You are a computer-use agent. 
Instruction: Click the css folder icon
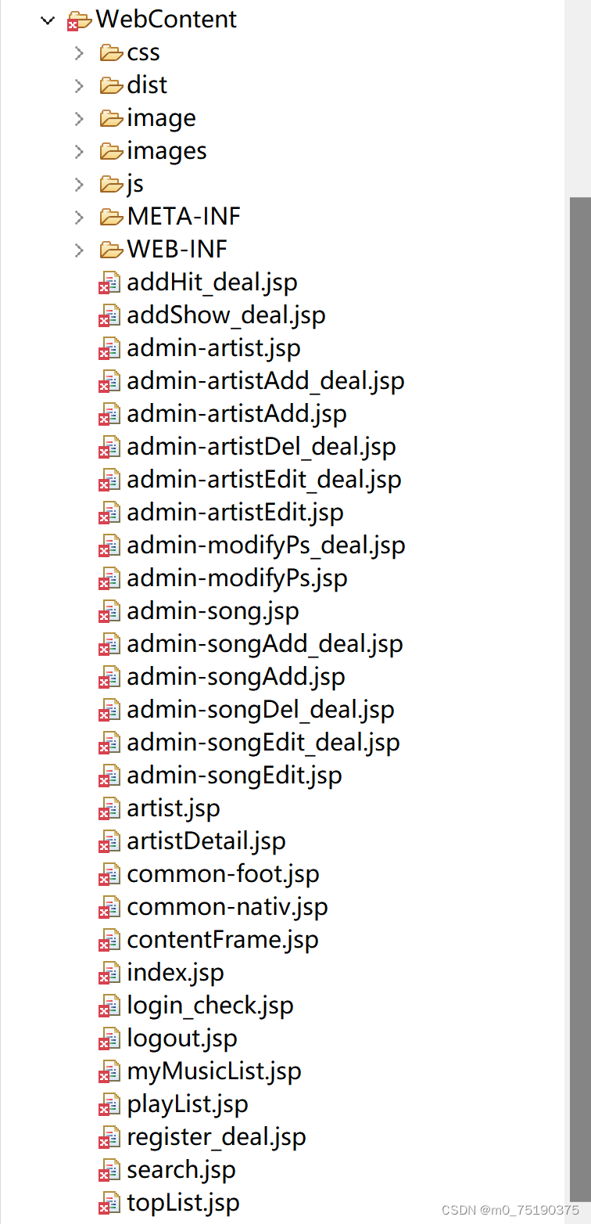tap(112, 52)
